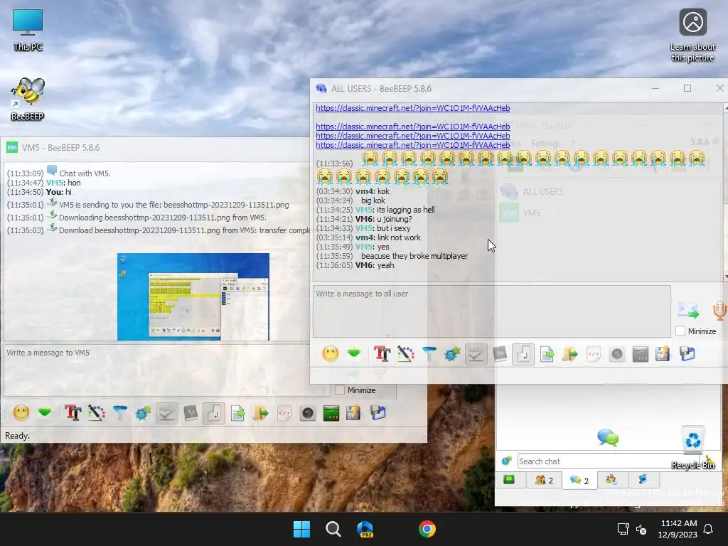Toggle Aa dictionary completer in ALL USERS toolbar
Viewport: 728px width, 546px height.
[500, 354]
